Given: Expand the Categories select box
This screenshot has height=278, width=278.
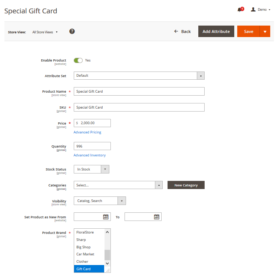Looking at the screenshot, I should [x=159, y=185].
